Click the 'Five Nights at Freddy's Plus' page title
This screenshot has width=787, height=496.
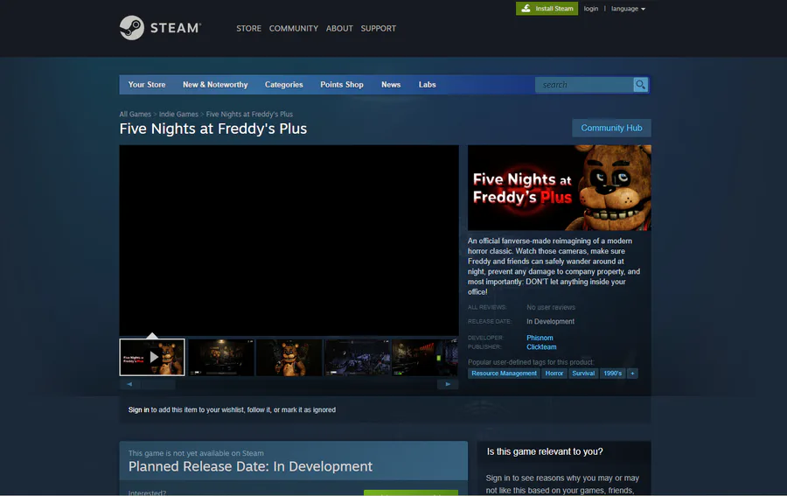(212, 129)
